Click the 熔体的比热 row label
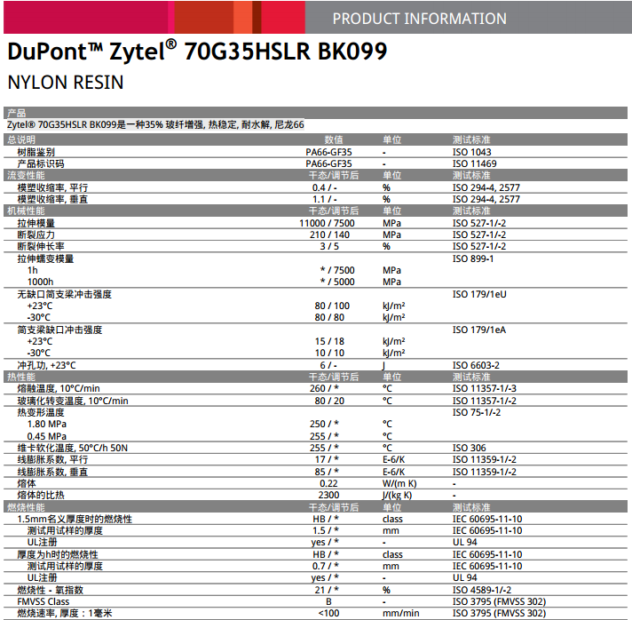632x620 pixels. pyautogui.click(x=41, y=496)
